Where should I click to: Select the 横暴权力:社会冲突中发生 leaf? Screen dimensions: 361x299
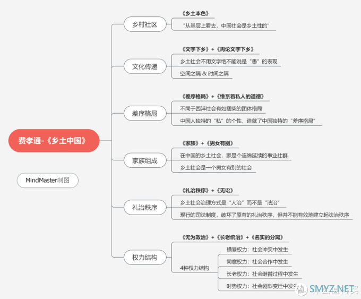257,250
